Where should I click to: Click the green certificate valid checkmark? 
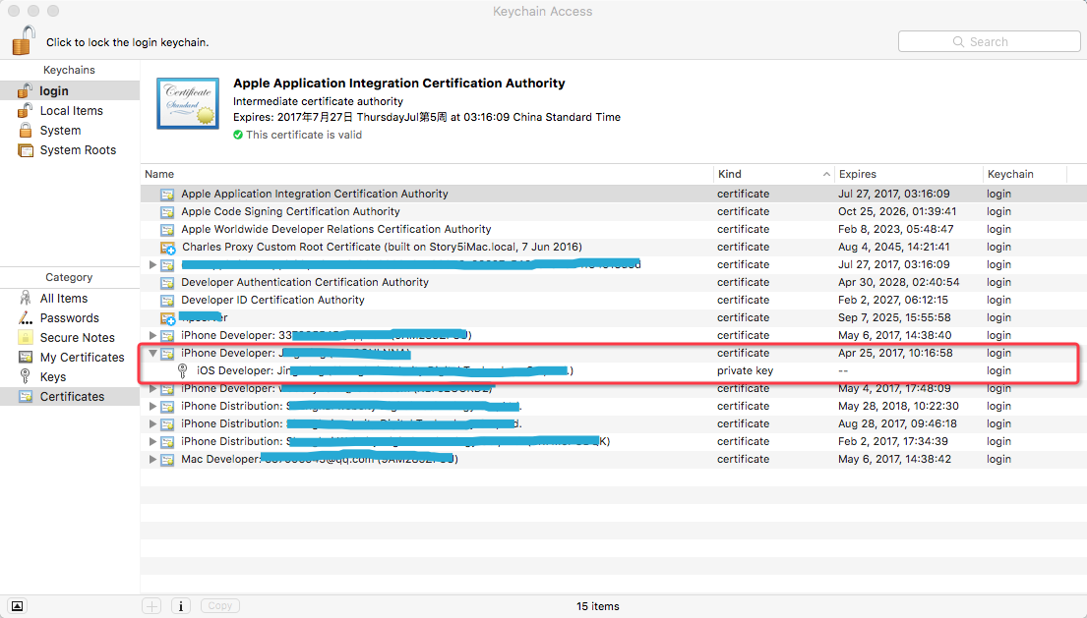click(x=238, y=135)
